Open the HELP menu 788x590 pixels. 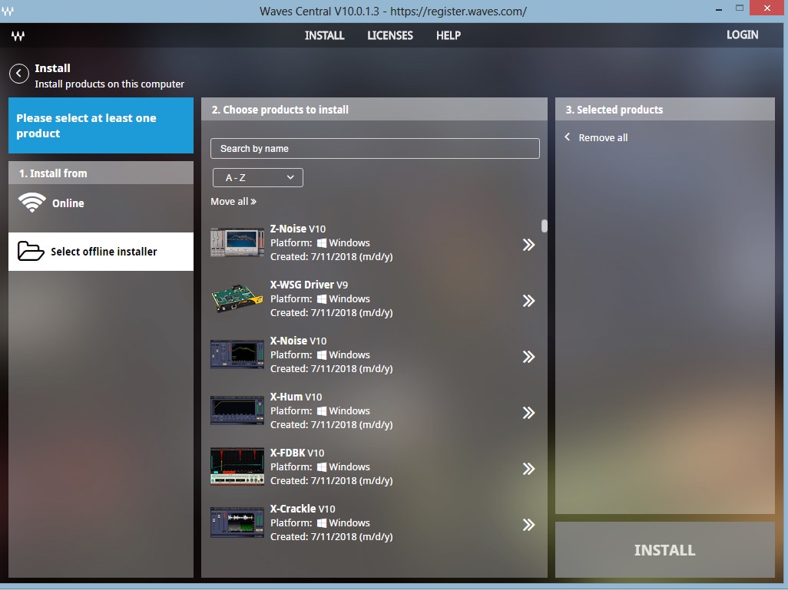pyautogui.click(x=449, y=35)
